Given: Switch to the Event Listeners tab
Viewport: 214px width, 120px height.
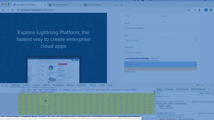Looking at the screenshot, I should pos(182,89).
